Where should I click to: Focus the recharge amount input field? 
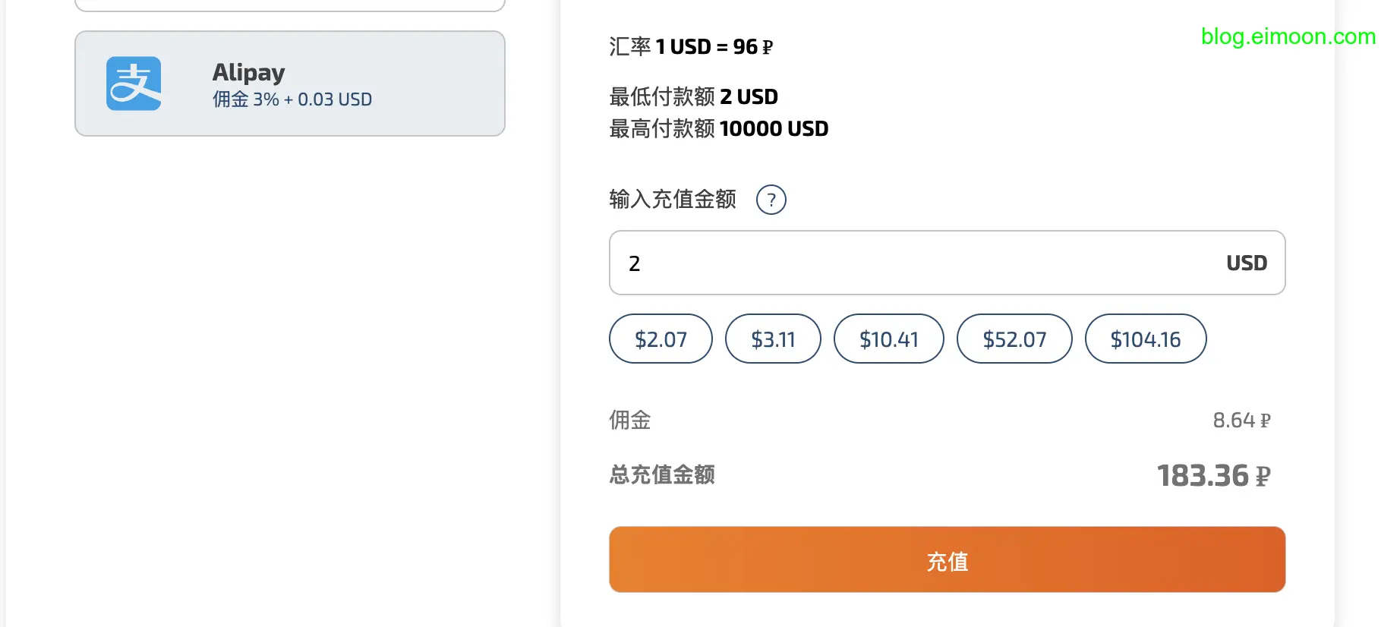point(911,263)
